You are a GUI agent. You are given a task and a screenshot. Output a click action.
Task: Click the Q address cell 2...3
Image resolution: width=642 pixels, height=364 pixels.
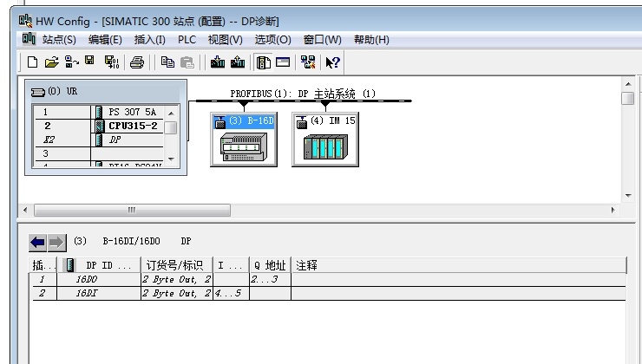(x=270, y=279)
